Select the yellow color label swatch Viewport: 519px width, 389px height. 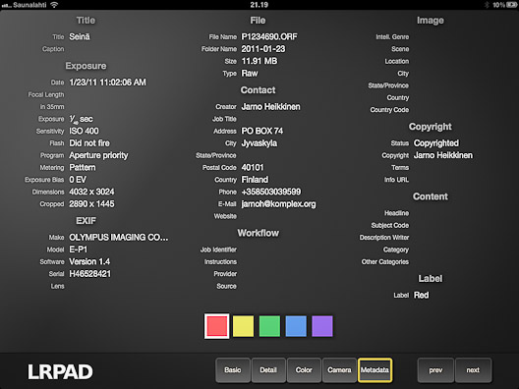pos(244,326)
